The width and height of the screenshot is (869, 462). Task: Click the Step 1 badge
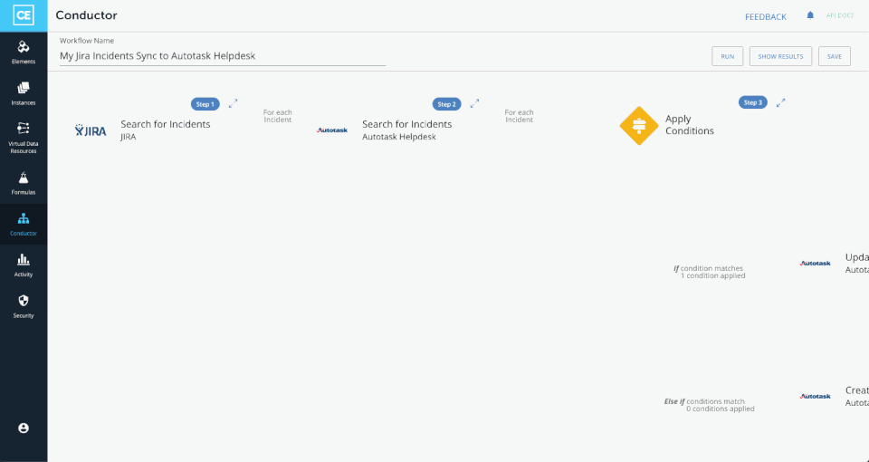[x=205, y=104]
